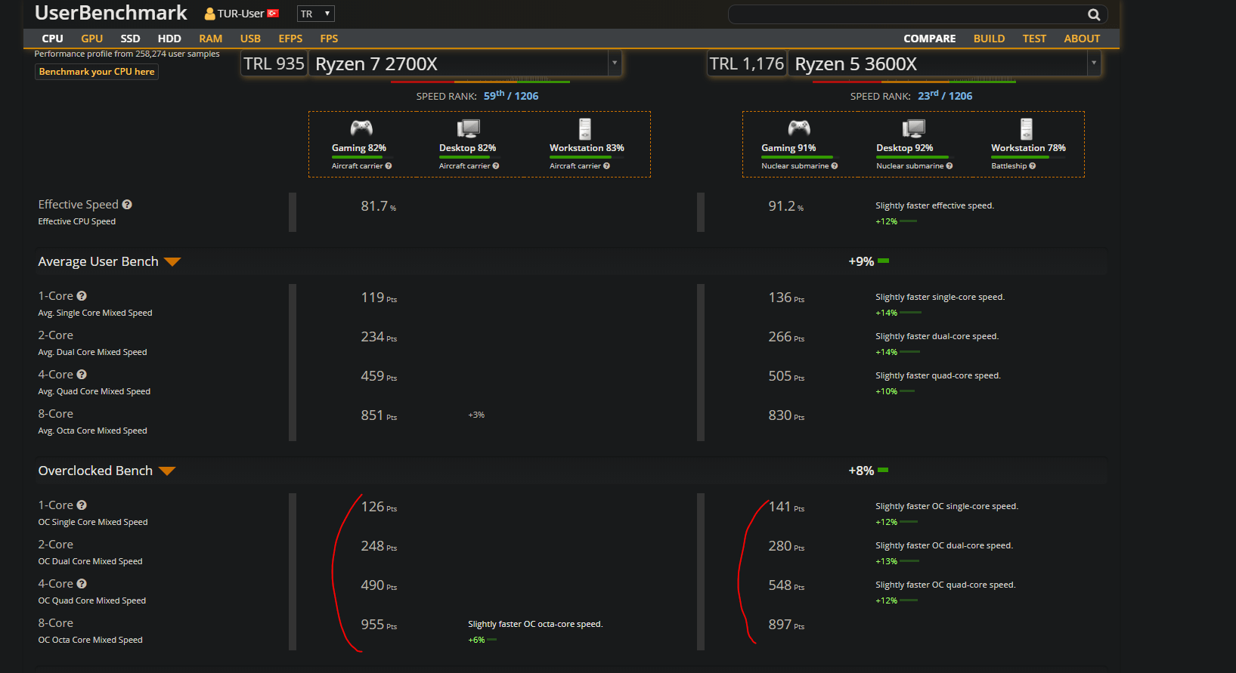
Task: Click the Workstation 78% score label
Action: [x=1028, y=148]
